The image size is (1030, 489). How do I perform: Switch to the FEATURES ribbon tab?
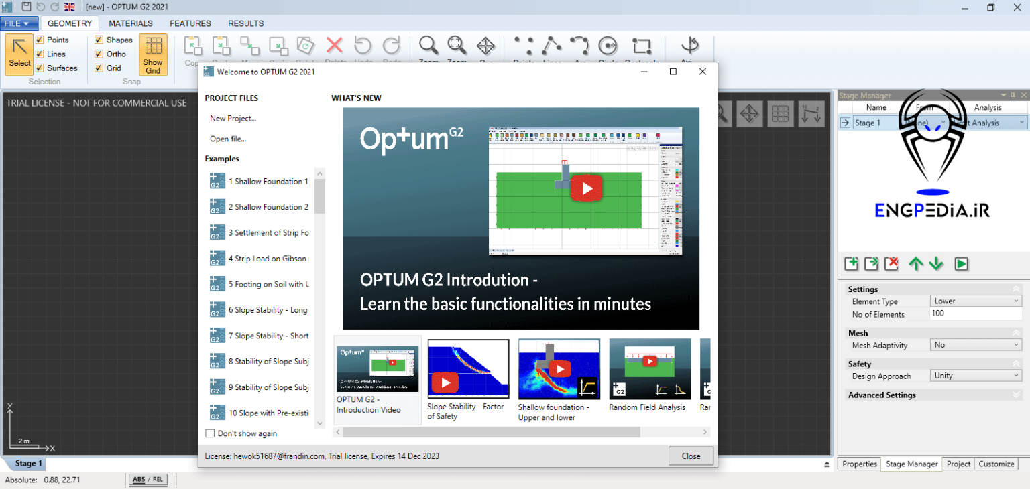[x=190, y=23]
